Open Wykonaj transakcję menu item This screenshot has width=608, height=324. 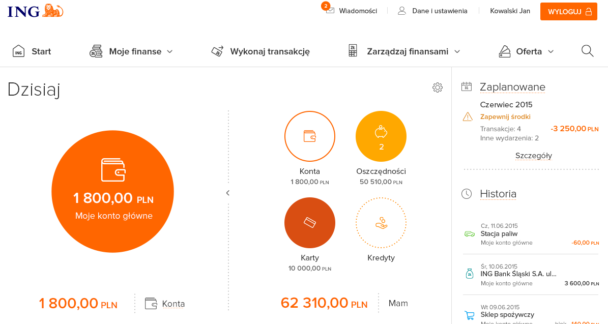(260, 51)
